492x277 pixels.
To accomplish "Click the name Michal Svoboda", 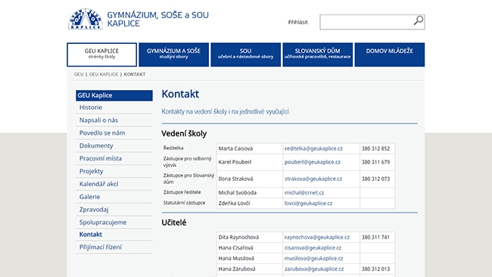I will pos(237,193).
